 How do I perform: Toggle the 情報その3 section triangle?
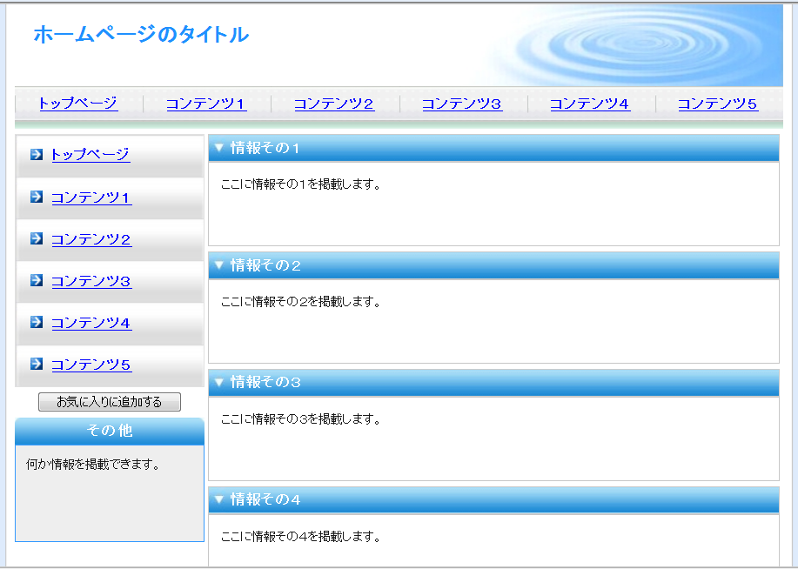[219, 382]
